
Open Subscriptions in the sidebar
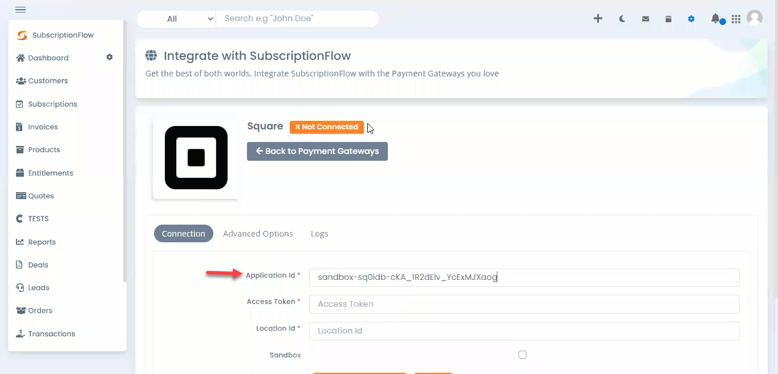click(x=52, y=104)
